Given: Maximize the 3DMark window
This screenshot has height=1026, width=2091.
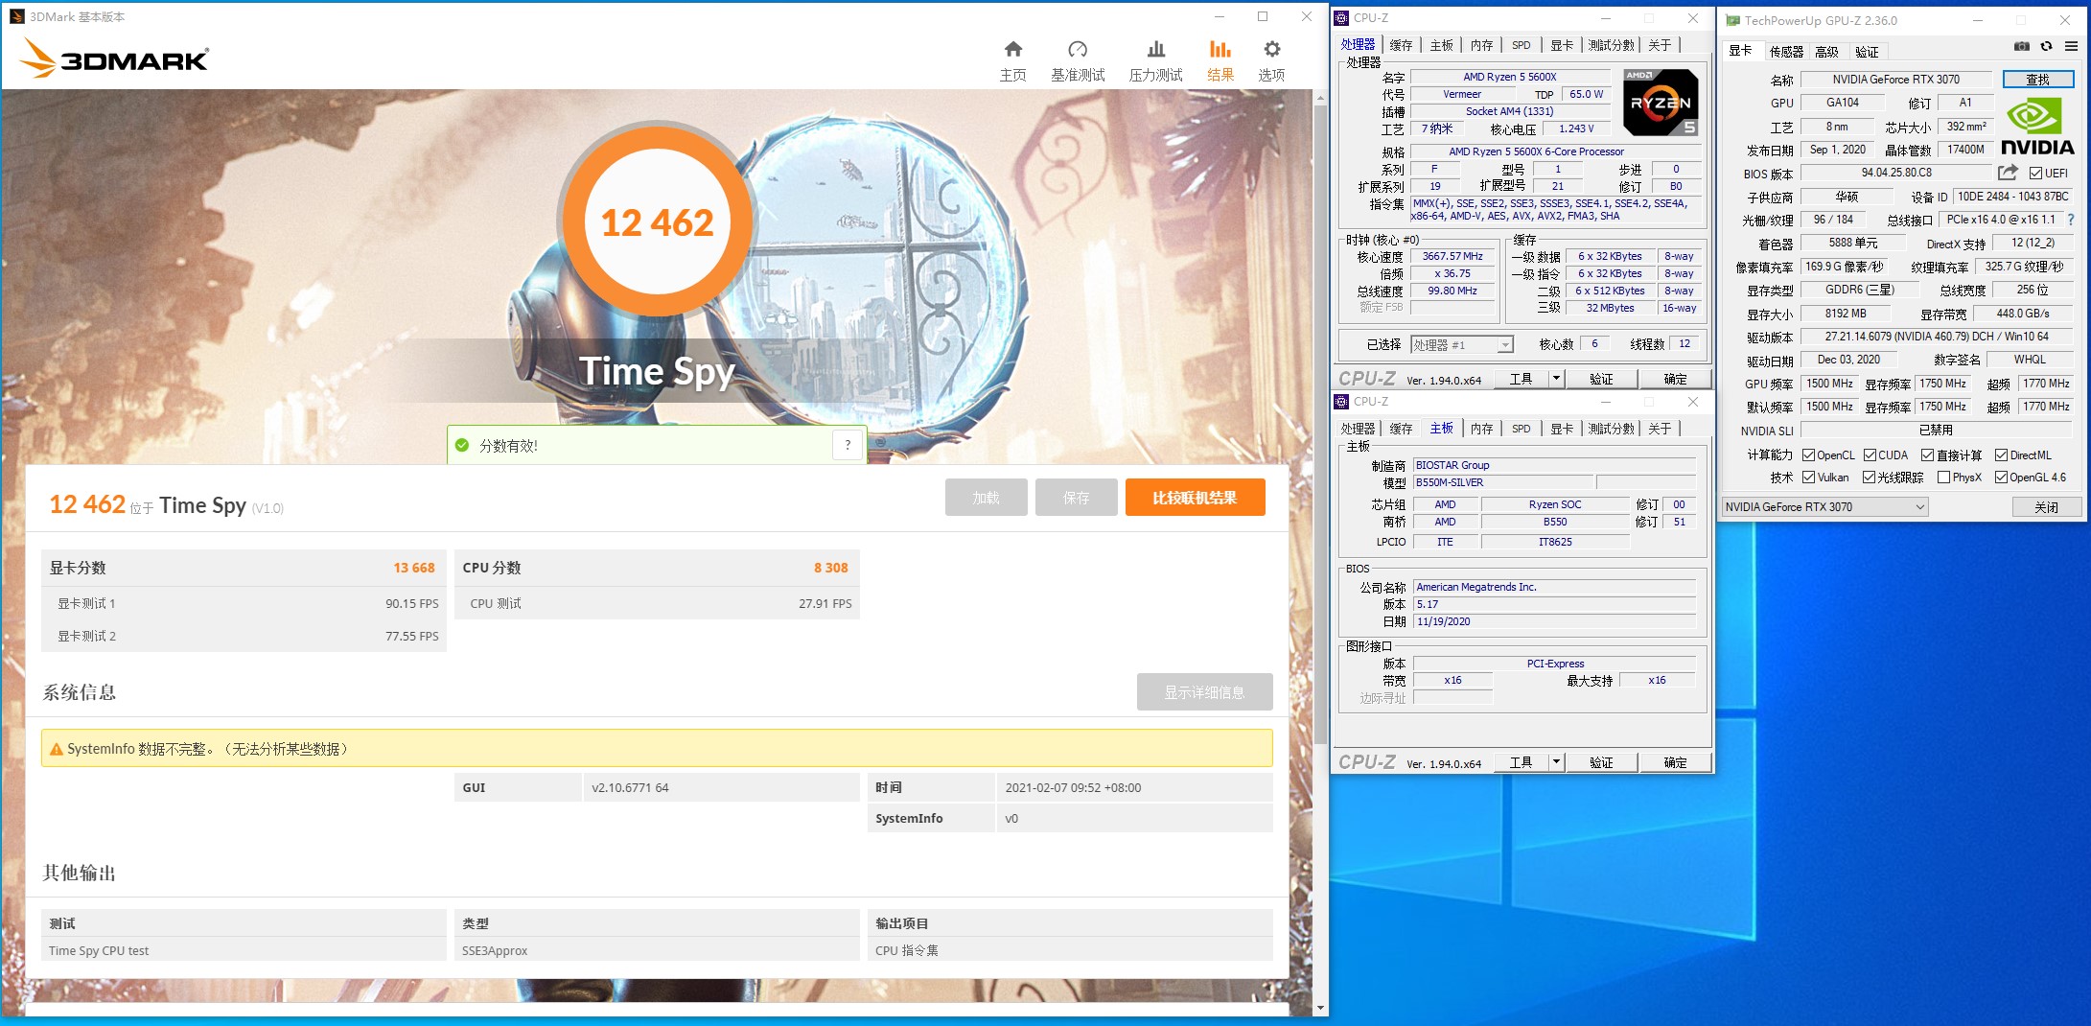Looking at the screenshot, I should (1263, 16).
